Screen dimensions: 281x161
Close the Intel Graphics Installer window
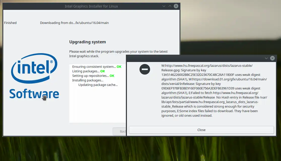(x=176, y=6)
